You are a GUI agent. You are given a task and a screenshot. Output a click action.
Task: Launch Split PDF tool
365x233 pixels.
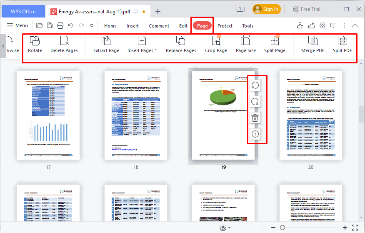point(342,45)
